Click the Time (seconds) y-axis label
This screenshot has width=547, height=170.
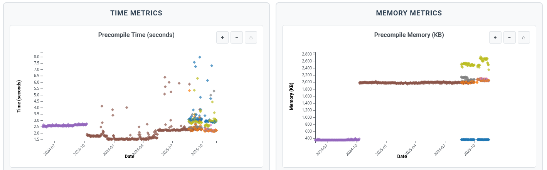[x=19, y=96]
